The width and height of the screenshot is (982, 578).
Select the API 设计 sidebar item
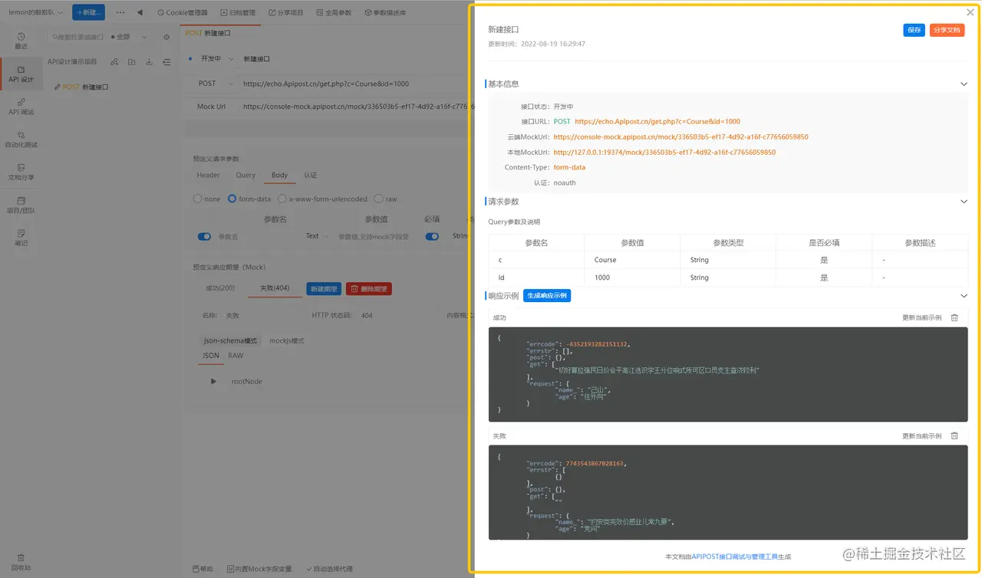[21, 74]
